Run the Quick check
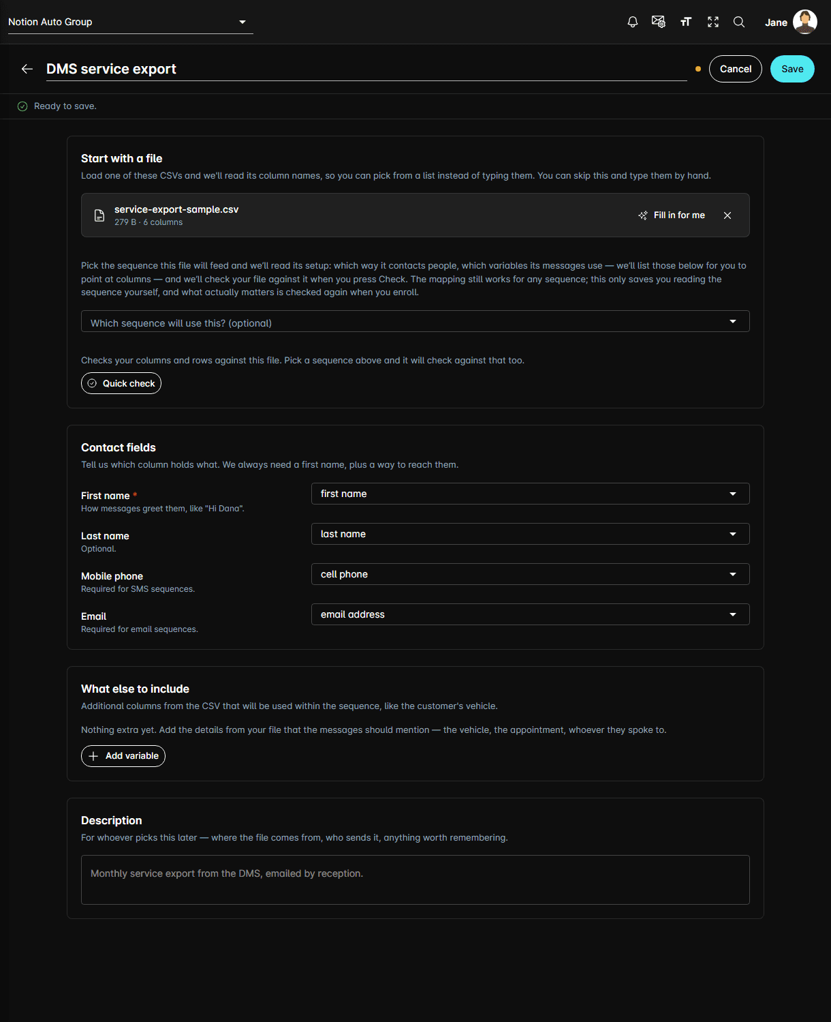 [121, 383]
